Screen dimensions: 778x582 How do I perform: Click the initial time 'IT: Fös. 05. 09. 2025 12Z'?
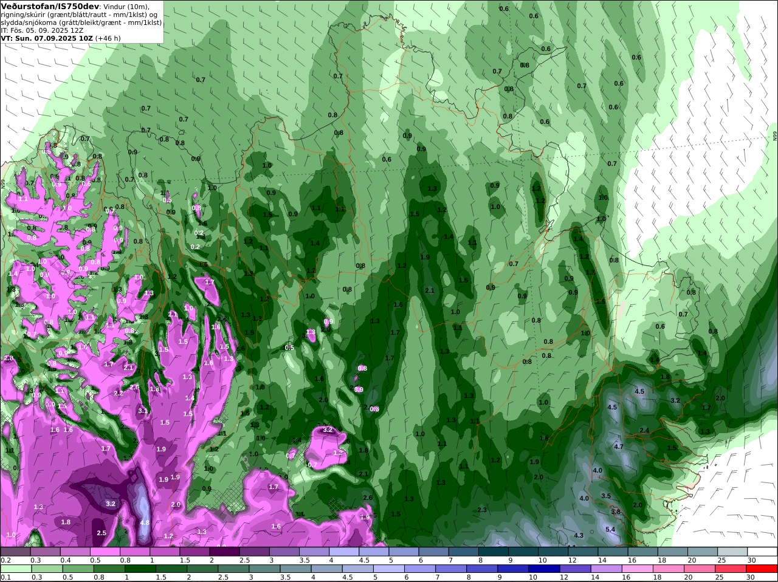[43, 30]
